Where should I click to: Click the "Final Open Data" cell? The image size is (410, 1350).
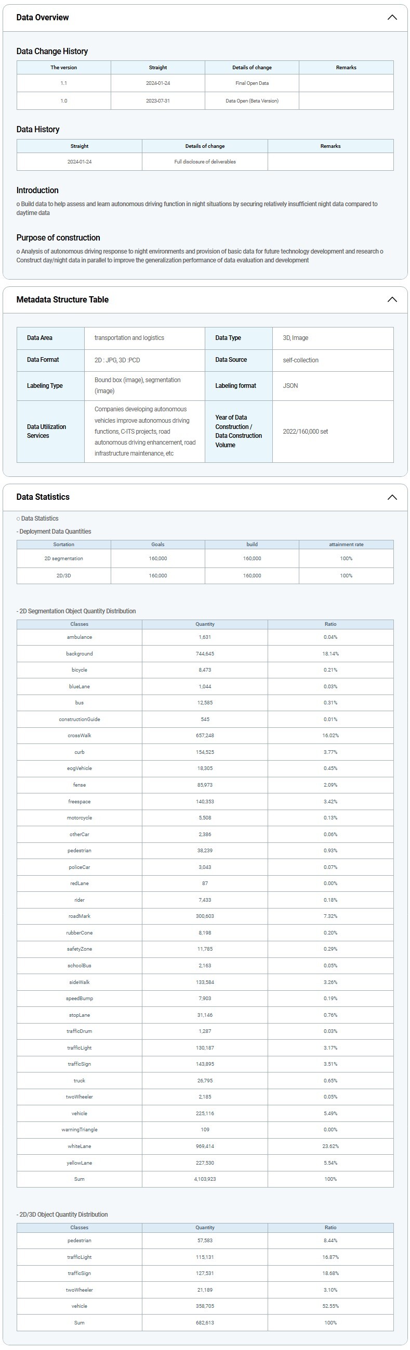[x=252, y=83]
